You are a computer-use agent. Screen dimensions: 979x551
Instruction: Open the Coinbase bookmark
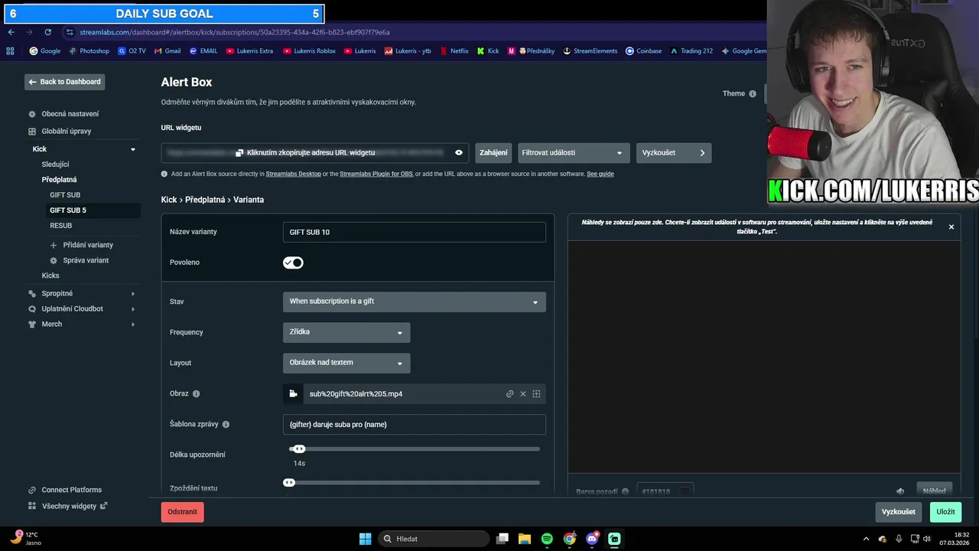(643, 51)
